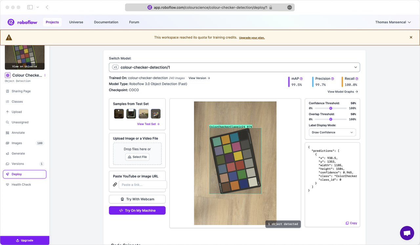Click the 1 object detected badge
This screenshot has width=420, height=245.
click(x=283, y=224)
